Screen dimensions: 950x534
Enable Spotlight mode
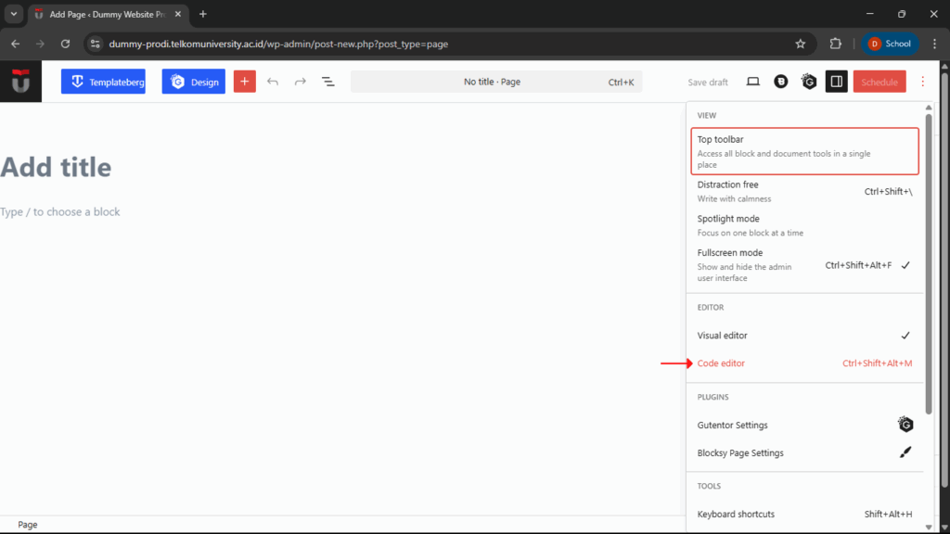click(x=803, y=225)
